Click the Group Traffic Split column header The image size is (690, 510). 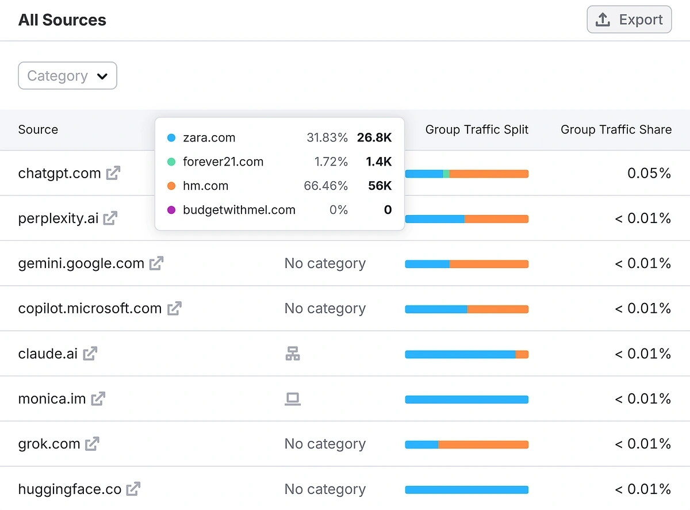(x=477, y=130)
